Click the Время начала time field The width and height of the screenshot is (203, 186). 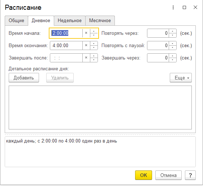pos(66,33)
